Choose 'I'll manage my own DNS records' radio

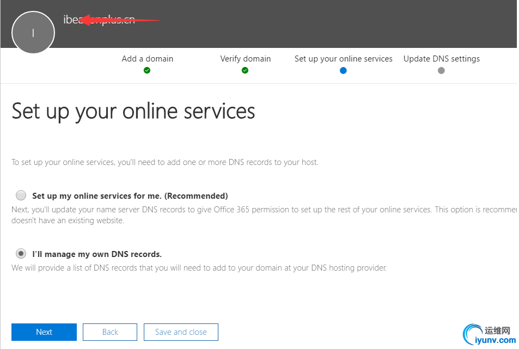tap(21, 254)
